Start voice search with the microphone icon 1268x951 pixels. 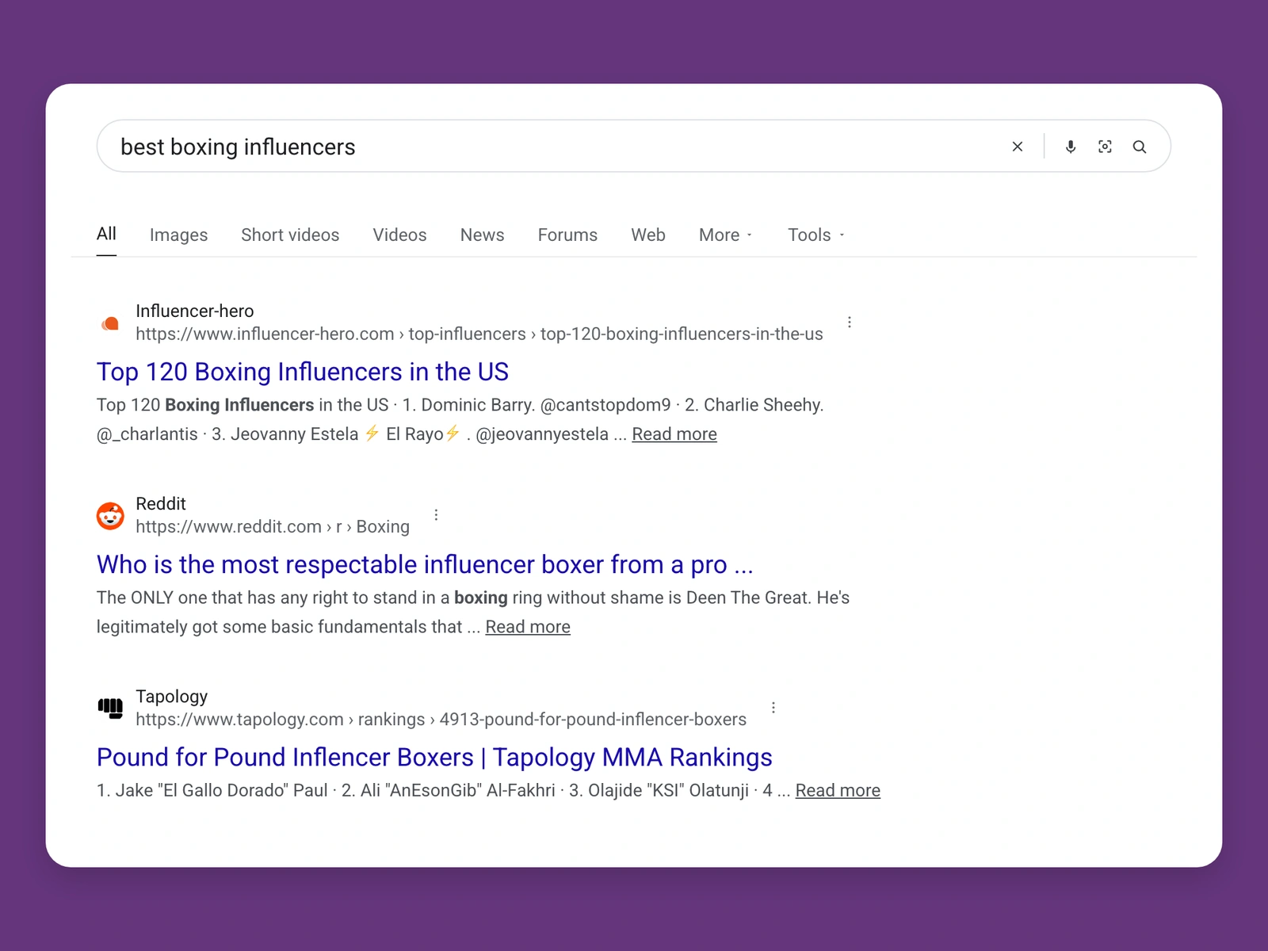pos(1071,147)
